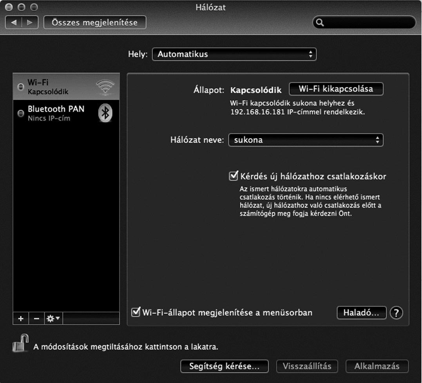Toggle Wi-Fi-állapot megjelenítése a menüsorban checkbox
The image size is (422, 383).
pyautogui.click(x=136, y=312)
